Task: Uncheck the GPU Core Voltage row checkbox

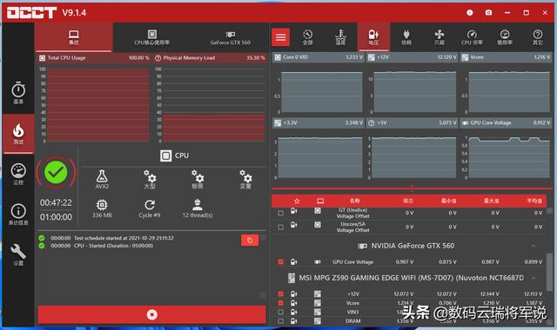Action: tap(280, 262)
